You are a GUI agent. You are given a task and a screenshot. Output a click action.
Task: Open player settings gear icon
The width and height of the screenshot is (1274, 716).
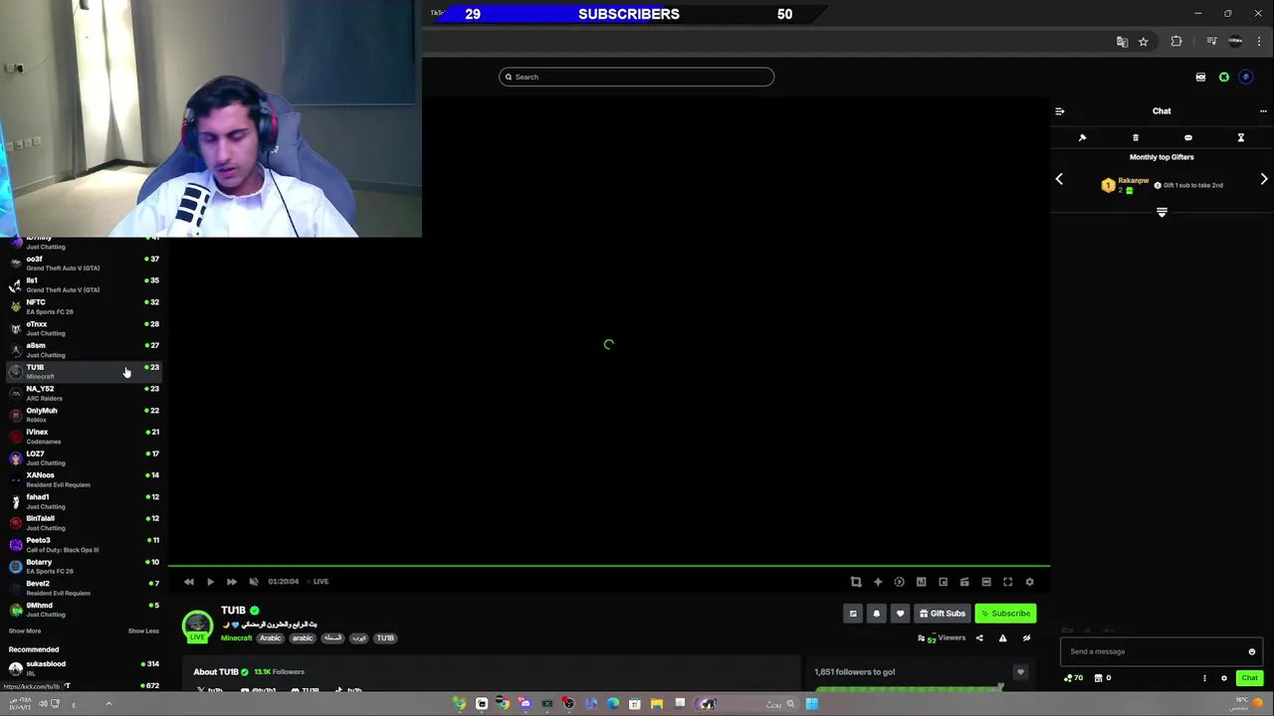tap(1029, 582)
